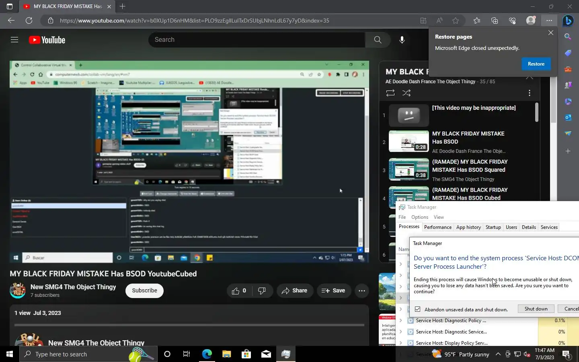Open playlist item BSOD Squared thumbnail
The width and height of the screenshot is (579, 362).
(x=409, y=169)
